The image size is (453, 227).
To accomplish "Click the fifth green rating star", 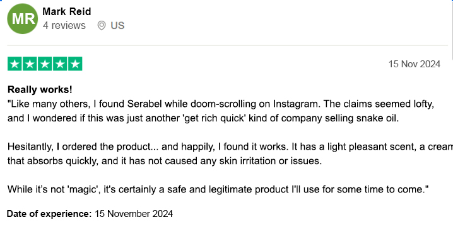I will [75, 64].
